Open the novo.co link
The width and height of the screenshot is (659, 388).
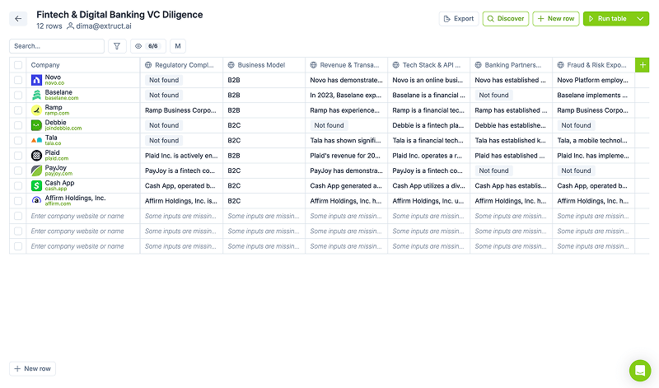[54, 83]
